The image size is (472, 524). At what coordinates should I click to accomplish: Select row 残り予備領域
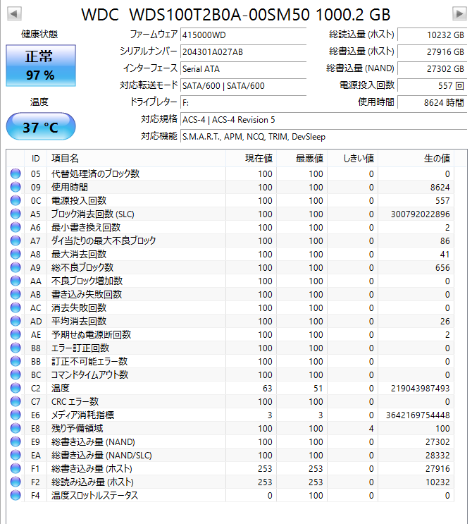click(x=230, y=428)
